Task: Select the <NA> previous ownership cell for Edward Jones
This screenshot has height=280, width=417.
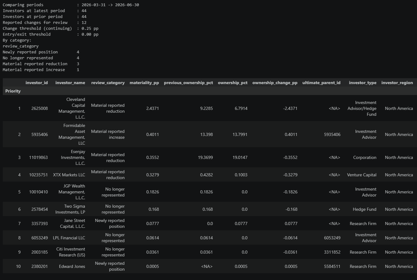Action: (x=207, y=266)
